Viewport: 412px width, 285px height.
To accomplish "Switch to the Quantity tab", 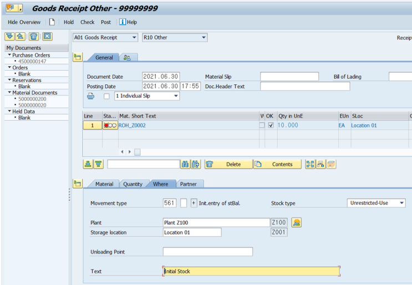I will (x=133, y=184).
